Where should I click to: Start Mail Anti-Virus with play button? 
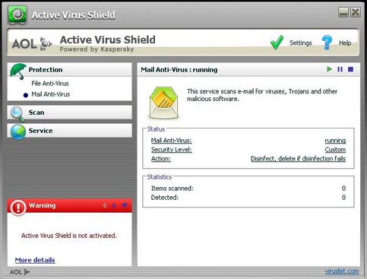pyautogui.click(x=329, y=69)
